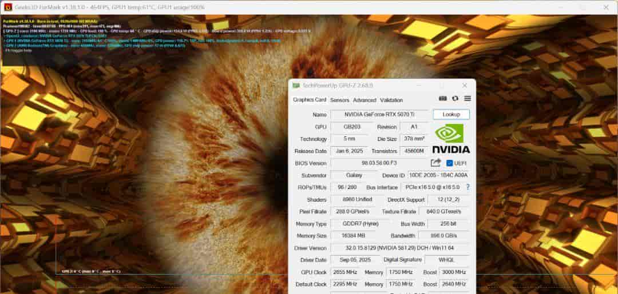The height and width of the screenshot is (294, 618).
Task: Click the Revision value A1
Action: pos(414,127)
